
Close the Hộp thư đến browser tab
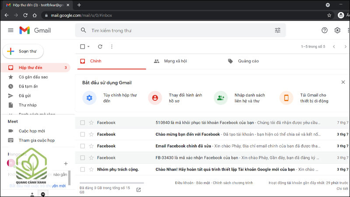[68, 5]
